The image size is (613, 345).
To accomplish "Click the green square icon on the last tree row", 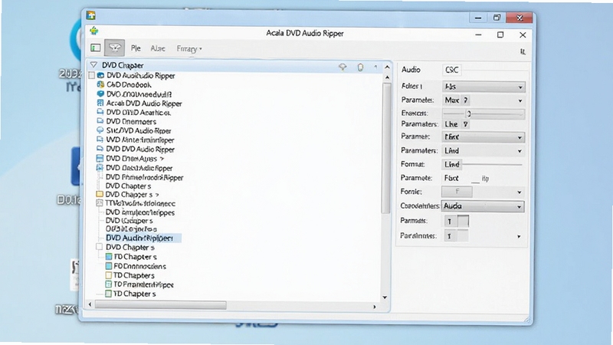I will point(108,294).
